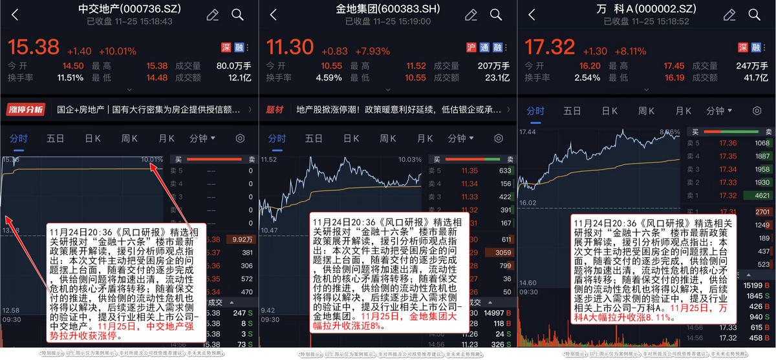The height and width of the screenshot is (360, 776).
Task: Switch to 月K tab in 中交地产 panel
Action: pos(167,138)
